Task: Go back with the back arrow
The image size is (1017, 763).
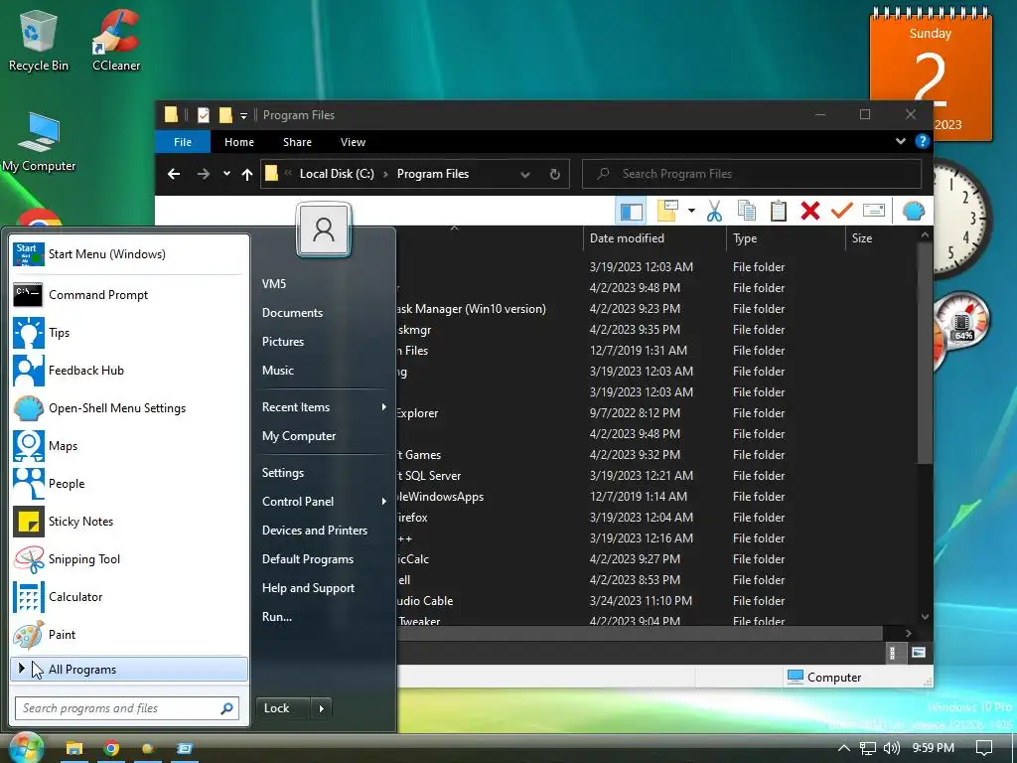Action: [174, 174]
